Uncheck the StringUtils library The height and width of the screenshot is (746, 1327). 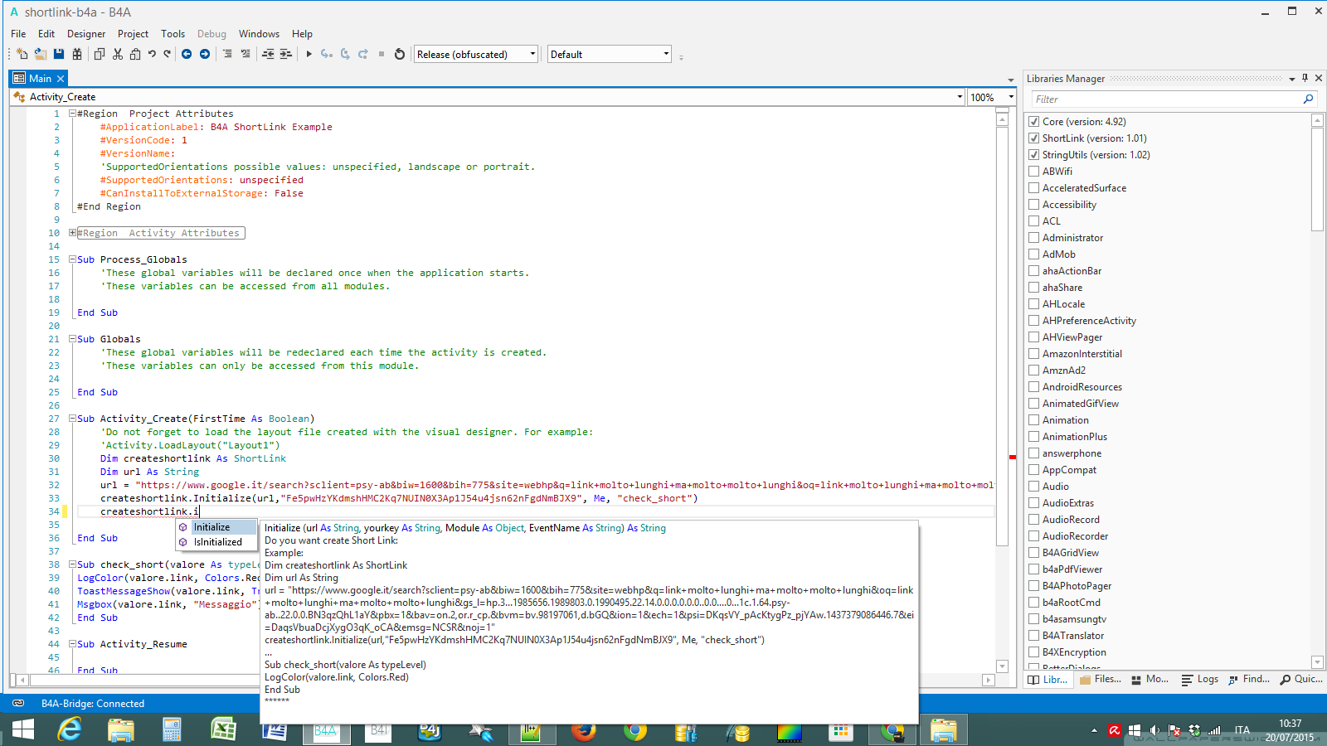coord(1034,154)
